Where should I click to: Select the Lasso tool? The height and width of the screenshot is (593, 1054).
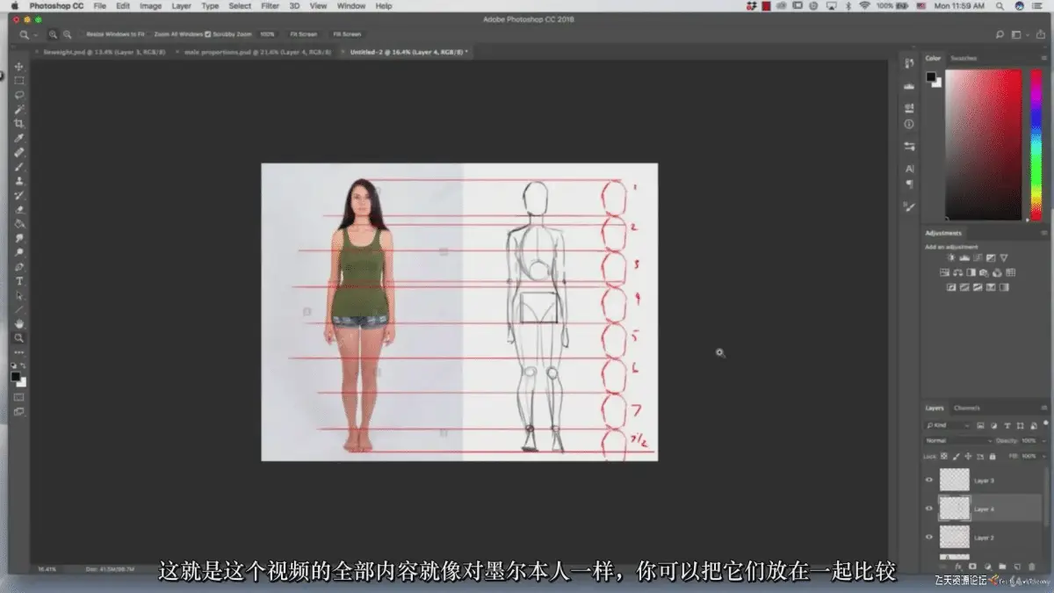click(x=19, y=95)
